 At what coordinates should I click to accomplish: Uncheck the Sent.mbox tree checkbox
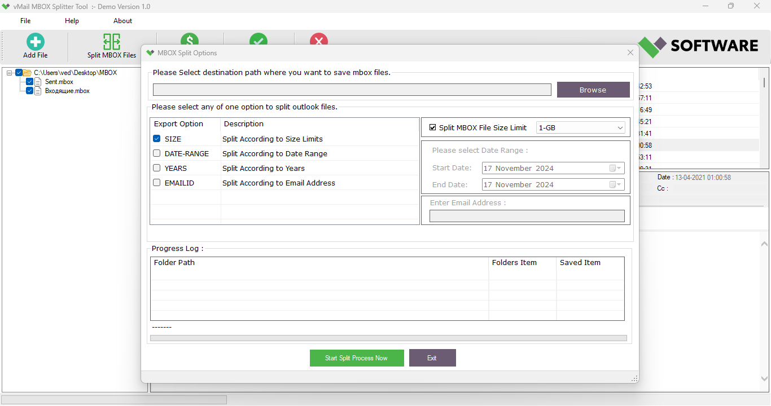(x=30, y=82)
